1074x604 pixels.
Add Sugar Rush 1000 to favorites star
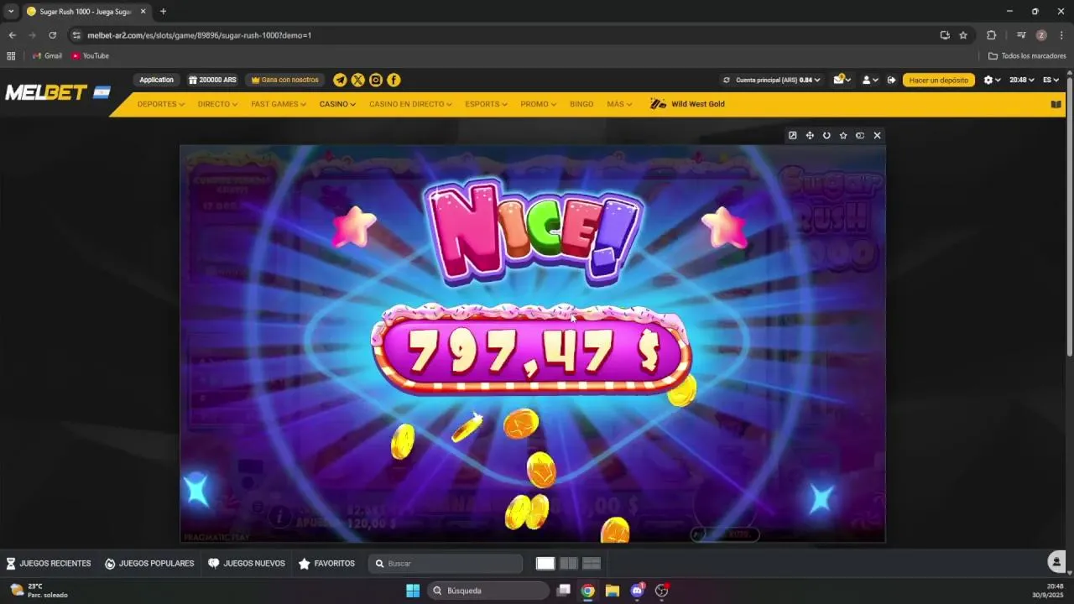[843, 135]
